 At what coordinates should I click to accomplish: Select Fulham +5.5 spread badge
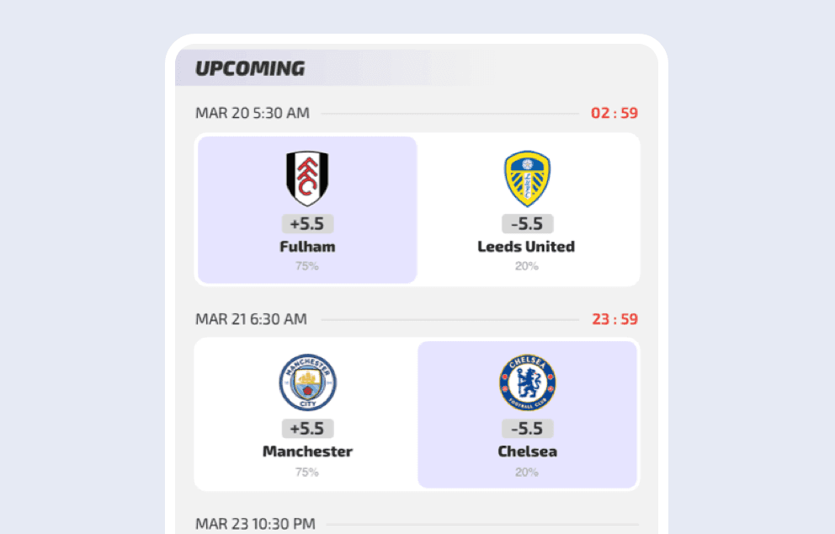point(307,224)
